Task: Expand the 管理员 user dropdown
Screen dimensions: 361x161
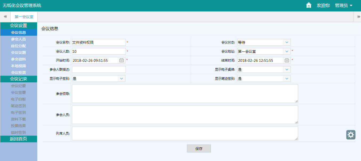Action: (x=344, y=6)
